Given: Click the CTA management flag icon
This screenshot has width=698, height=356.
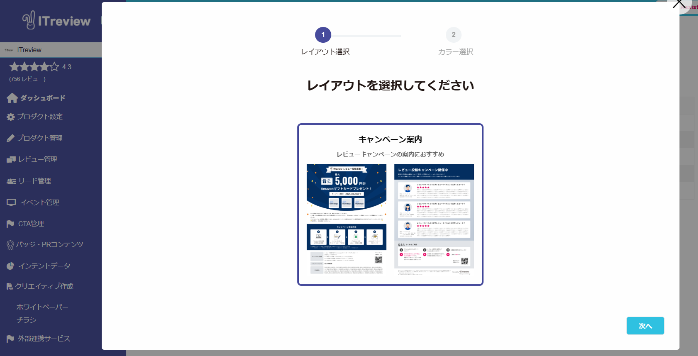Looking at the screenshot, I should (10, 224).
